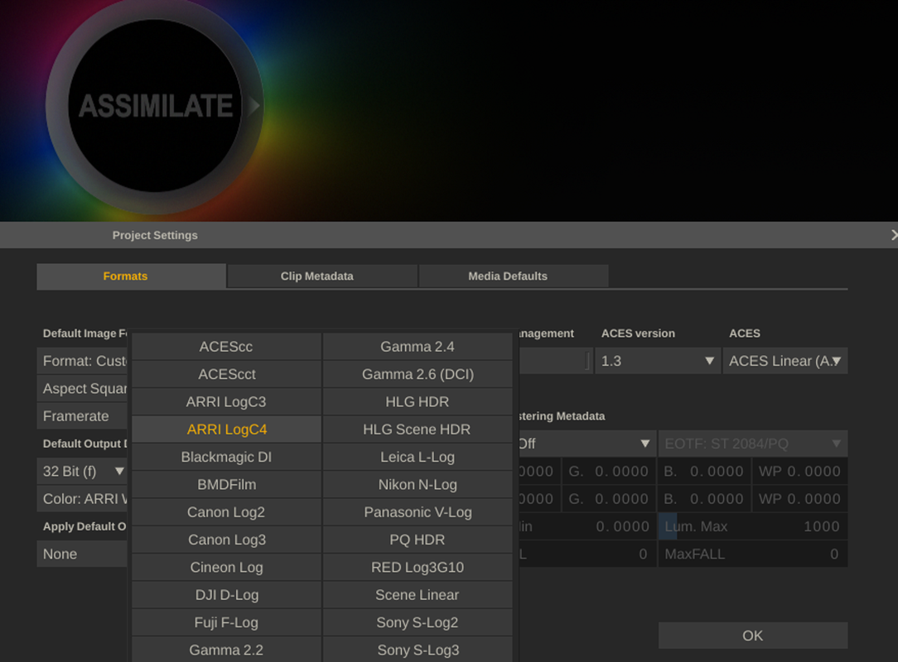
Task: Select BMDFilm option
Action: pos(226,485)
